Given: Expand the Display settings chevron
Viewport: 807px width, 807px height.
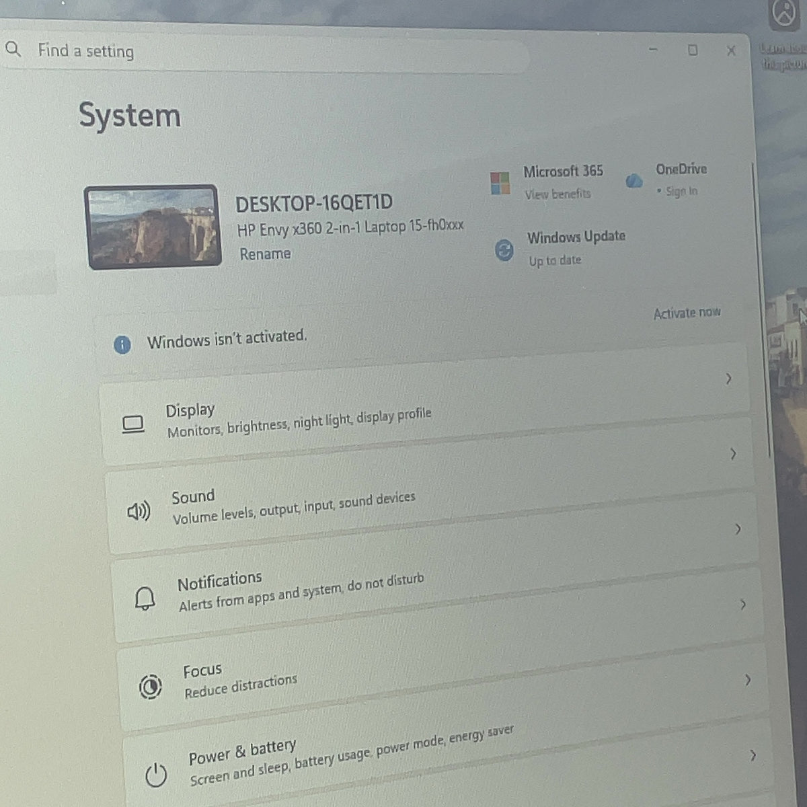Looking at the screenshot, I should (729, 379).
